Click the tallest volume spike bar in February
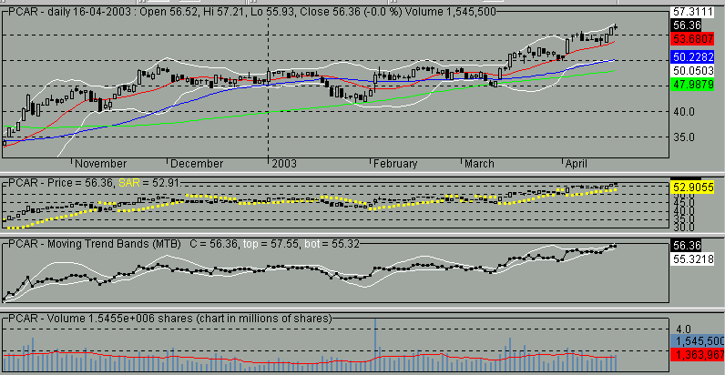725x375 pixels. point(375,345)
